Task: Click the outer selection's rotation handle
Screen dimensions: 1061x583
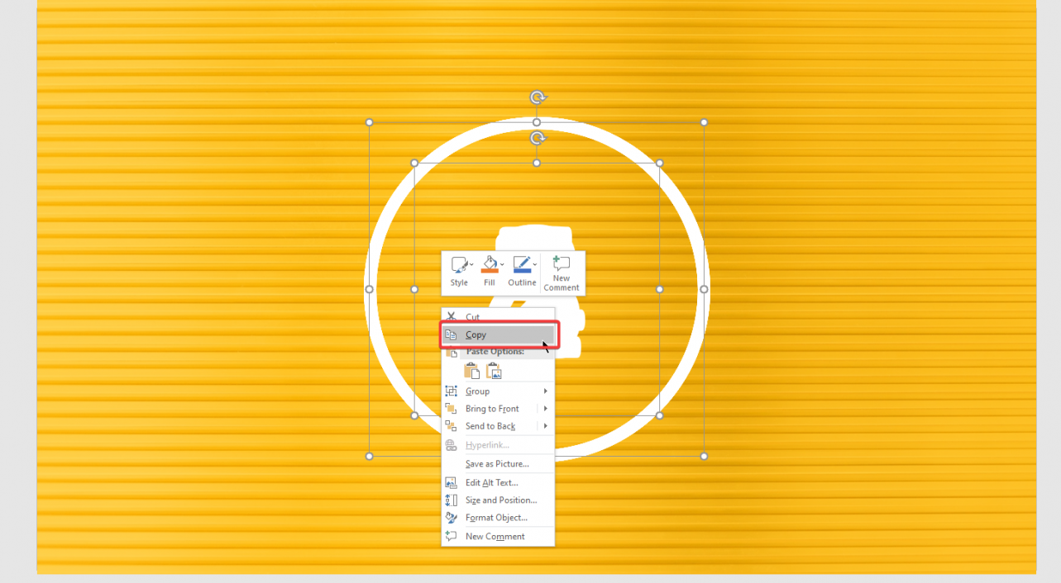Action: (x=537, y=97)
